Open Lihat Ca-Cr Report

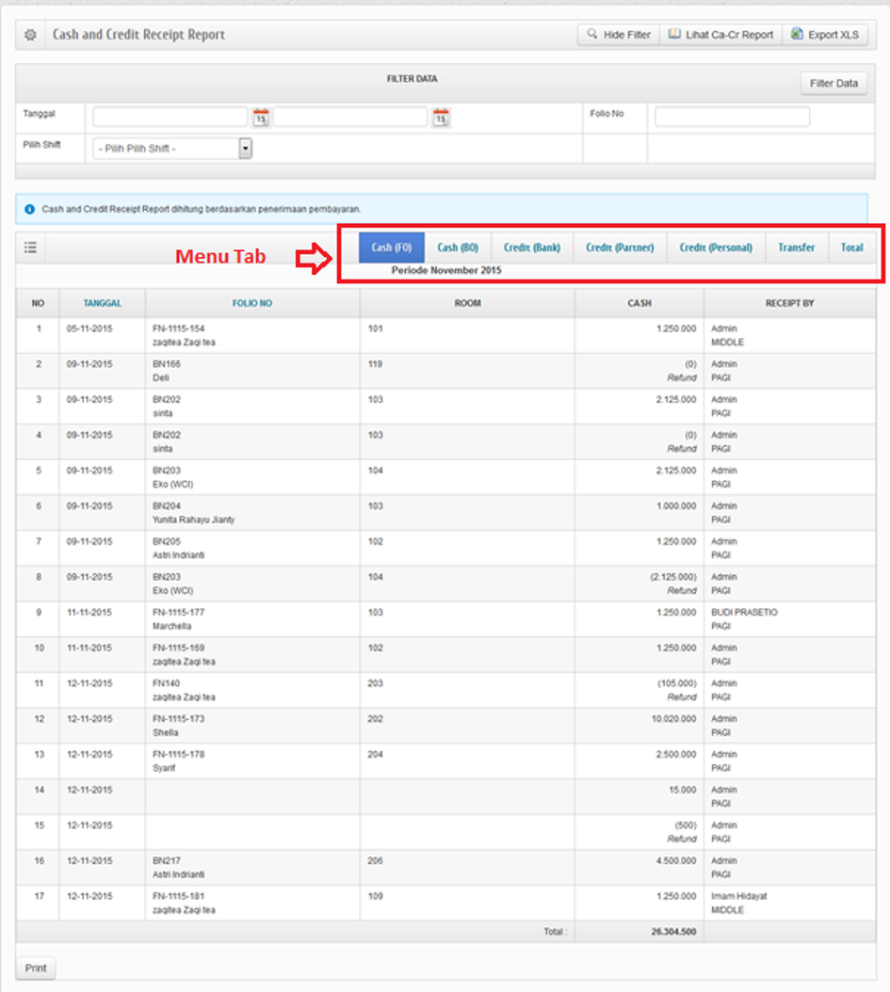point(720,35)
